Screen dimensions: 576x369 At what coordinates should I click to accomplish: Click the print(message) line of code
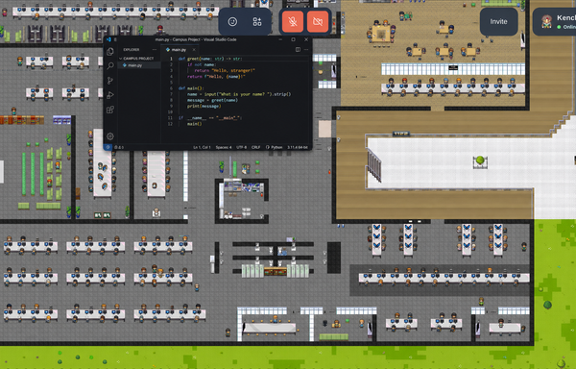pyautogui.click(x=204, y=106)
